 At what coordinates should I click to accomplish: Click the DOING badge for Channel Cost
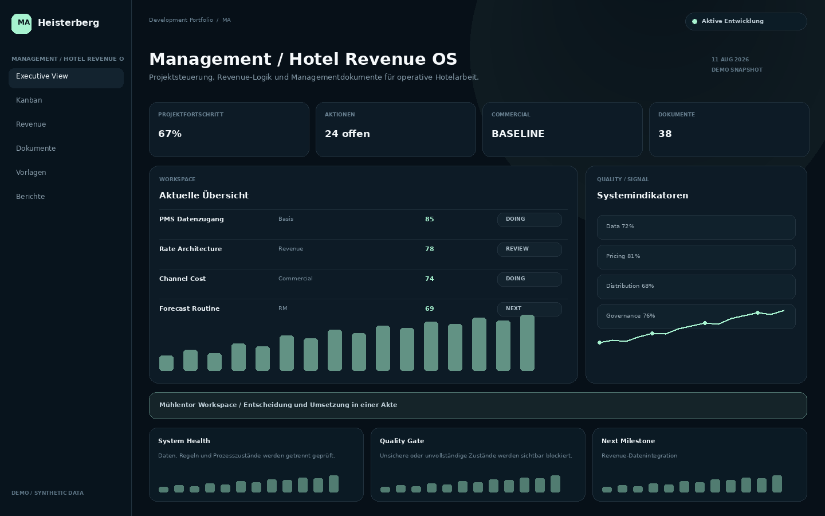point(529,279)
